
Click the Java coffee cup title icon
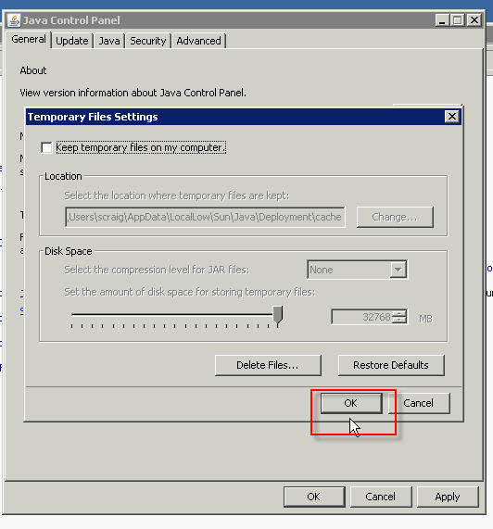tap(14, 20)
